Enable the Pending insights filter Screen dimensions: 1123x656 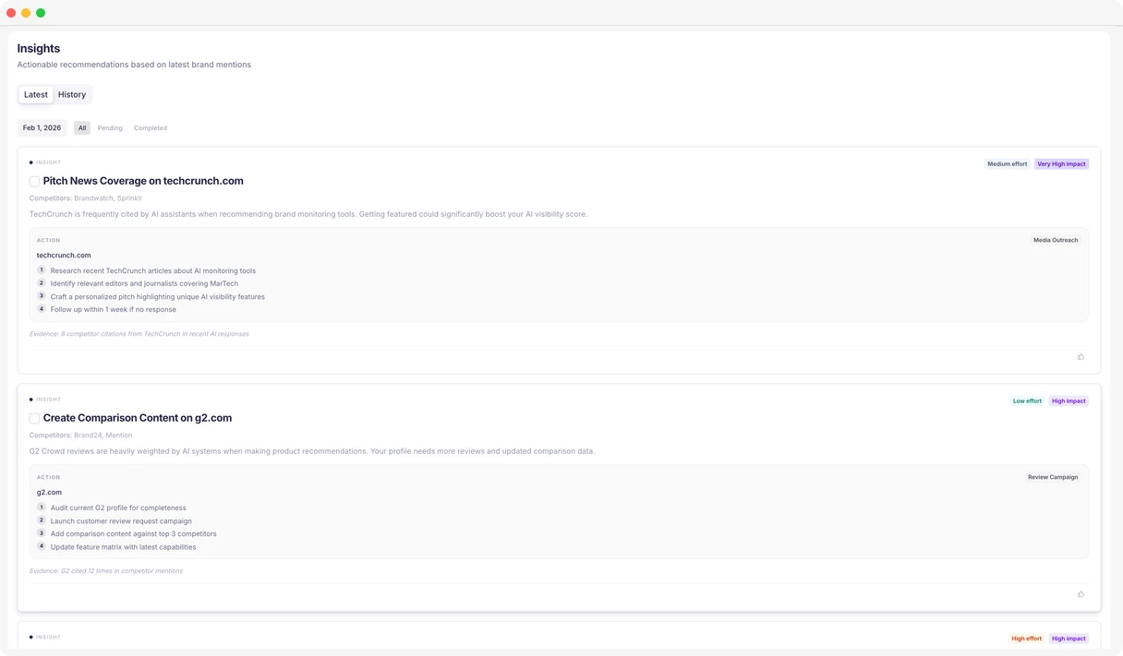[110, 127]
